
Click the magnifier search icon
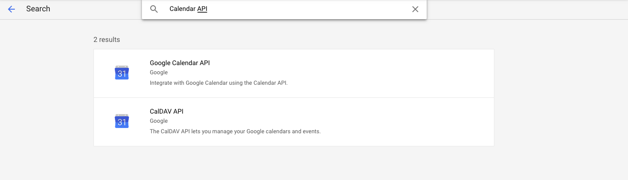click(x=154, y=9)
